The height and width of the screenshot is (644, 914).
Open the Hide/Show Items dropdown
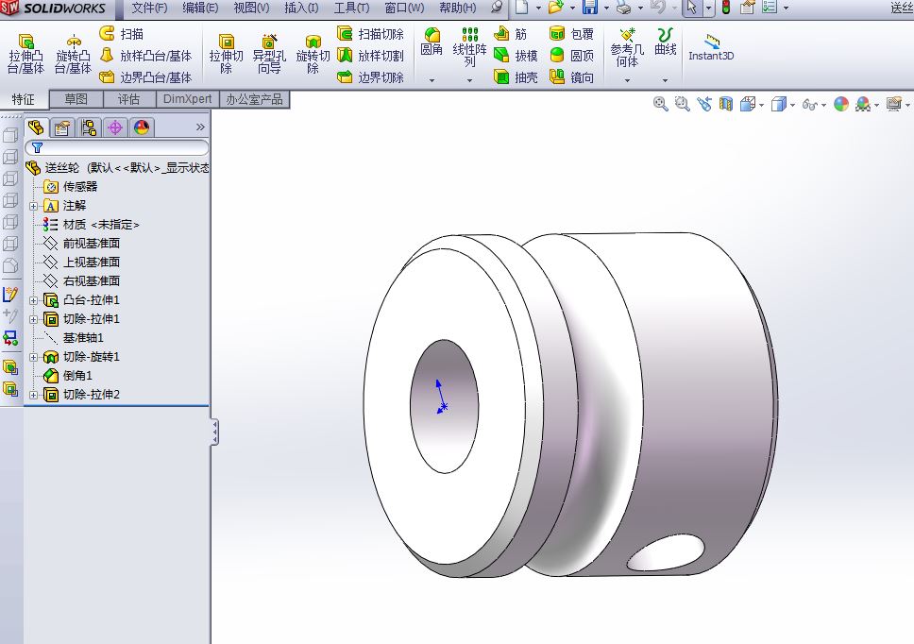click(823, 106)
